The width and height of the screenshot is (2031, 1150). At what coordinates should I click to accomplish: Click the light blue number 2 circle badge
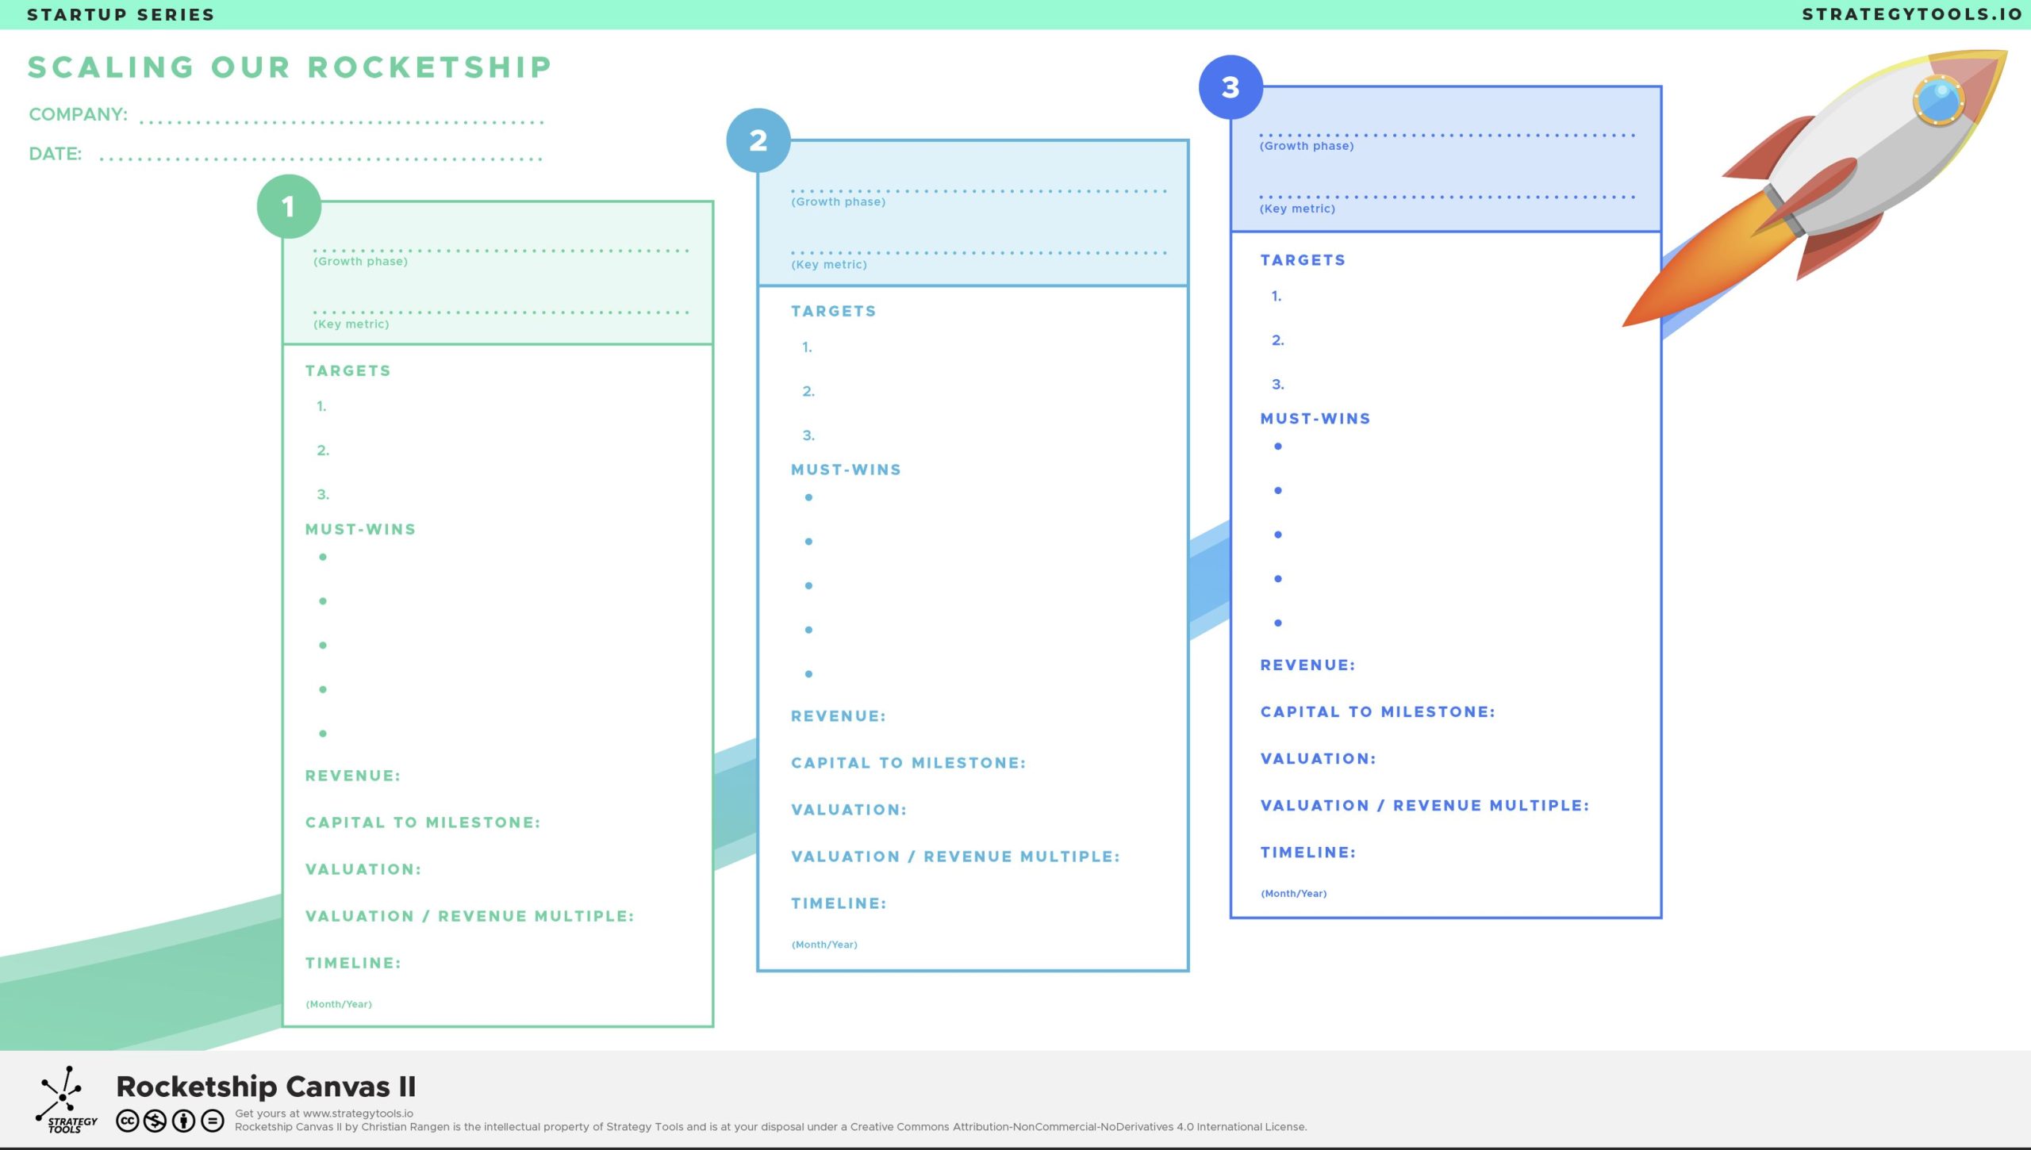click(x=758, y=140)
